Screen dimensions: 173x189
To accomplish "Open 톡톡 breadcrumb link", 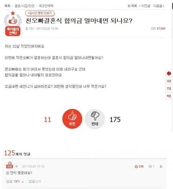I will 7,6.
